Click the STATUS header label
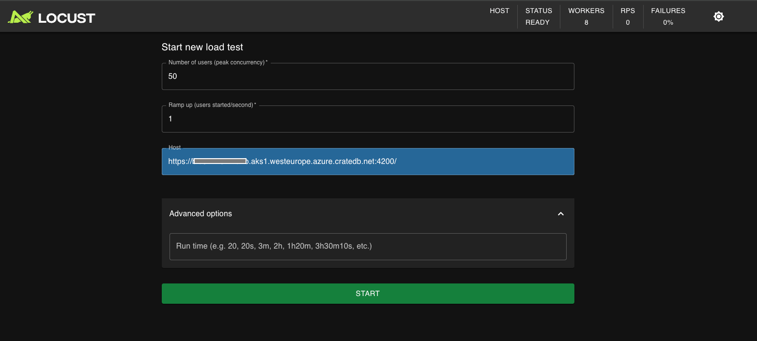The image size is (757, 341). (x=539, y=11)
